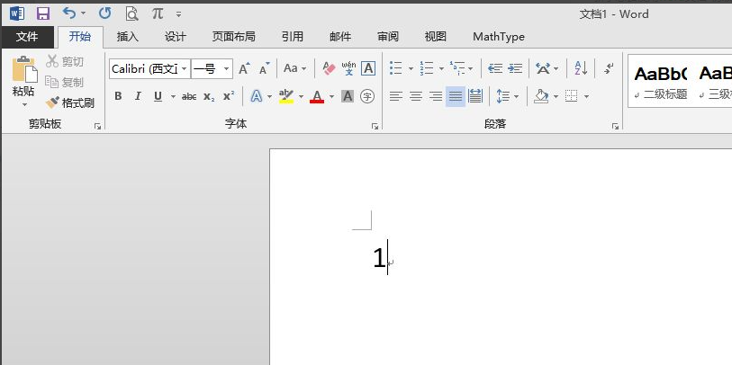Click the Paste clipboard icon

pos(24,69)
